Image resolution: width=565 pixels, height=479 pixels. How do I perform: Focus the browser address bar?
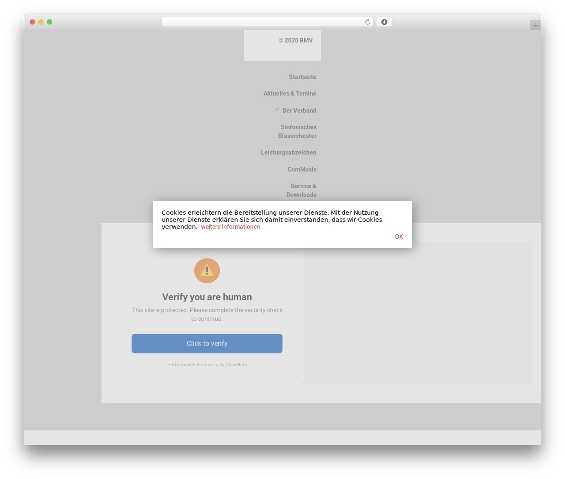(x=267, y=22)
